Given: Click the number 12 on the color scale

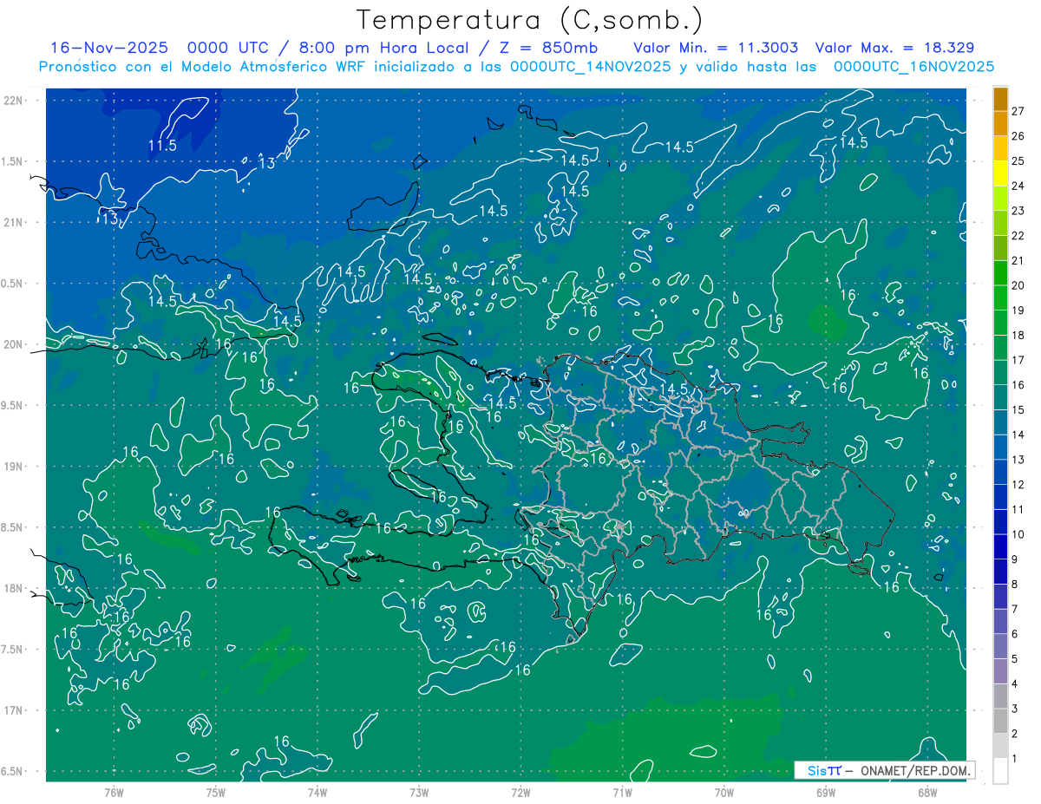Looking at the screenshot, I should coord(1018,485).
